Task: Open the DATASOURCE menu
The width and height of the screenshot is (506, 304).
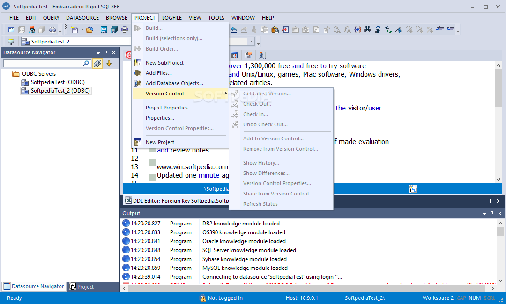Action: [82, 18]
